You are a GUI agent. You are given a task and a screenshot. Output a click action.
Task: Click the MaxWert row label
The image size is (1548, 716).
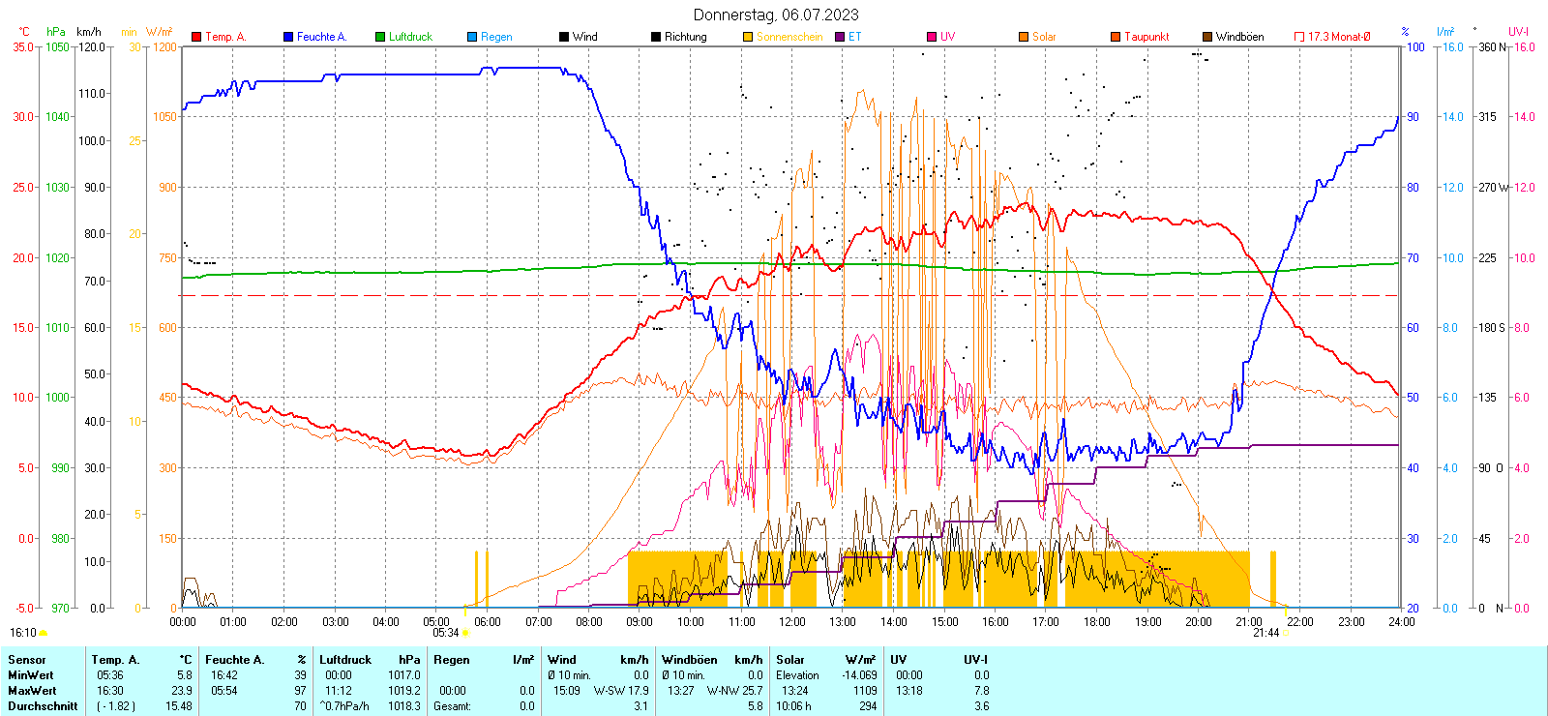point(32,691)
